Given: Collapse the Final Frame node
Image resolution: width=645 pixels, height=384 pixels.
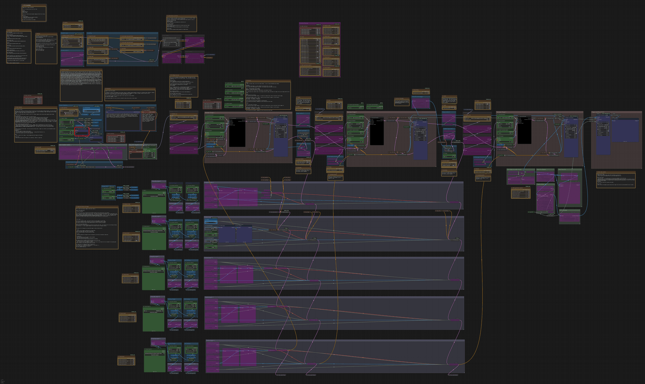Looking at the screenshot, I should [612, 119].
